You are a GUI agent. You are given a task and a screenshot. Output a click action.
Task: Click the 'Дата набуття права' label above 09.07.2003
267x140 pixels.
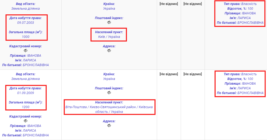25,18
